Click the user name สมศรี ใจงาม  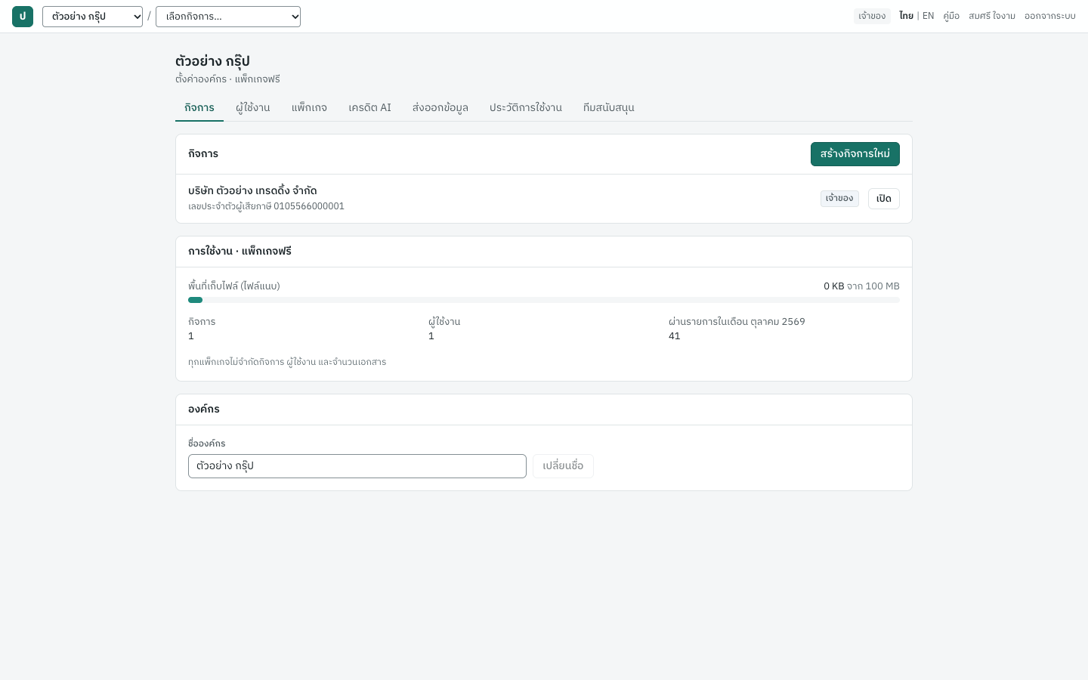click(992, 16)
